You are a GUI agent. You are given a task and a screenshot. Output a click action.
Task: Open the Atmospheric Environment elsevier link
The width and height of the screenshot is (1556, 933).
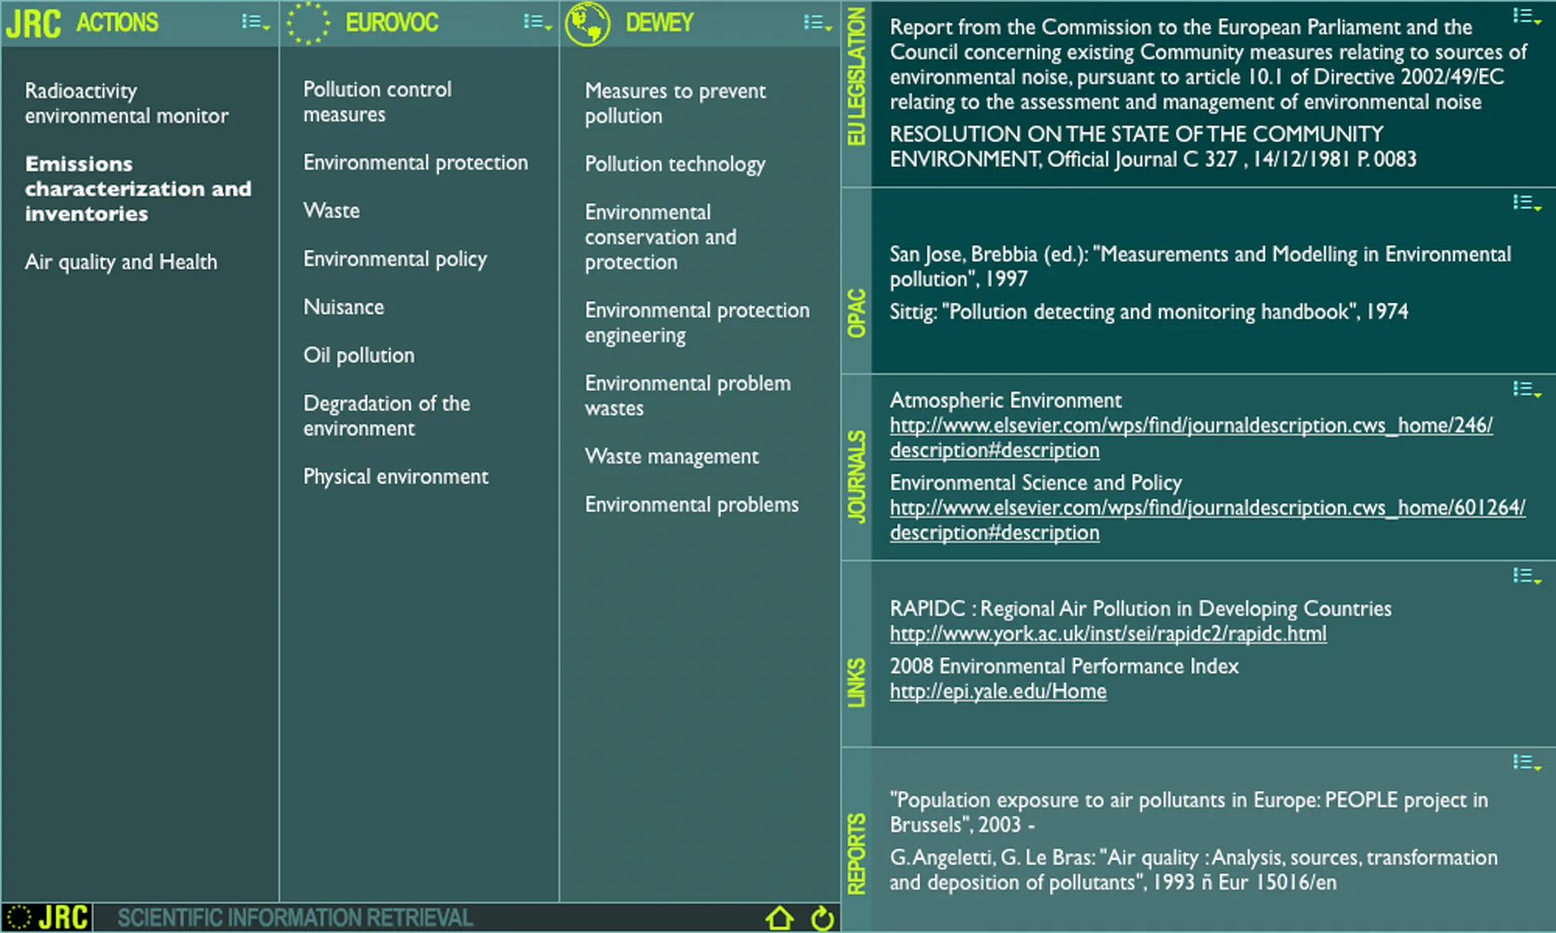[1190, 438]
